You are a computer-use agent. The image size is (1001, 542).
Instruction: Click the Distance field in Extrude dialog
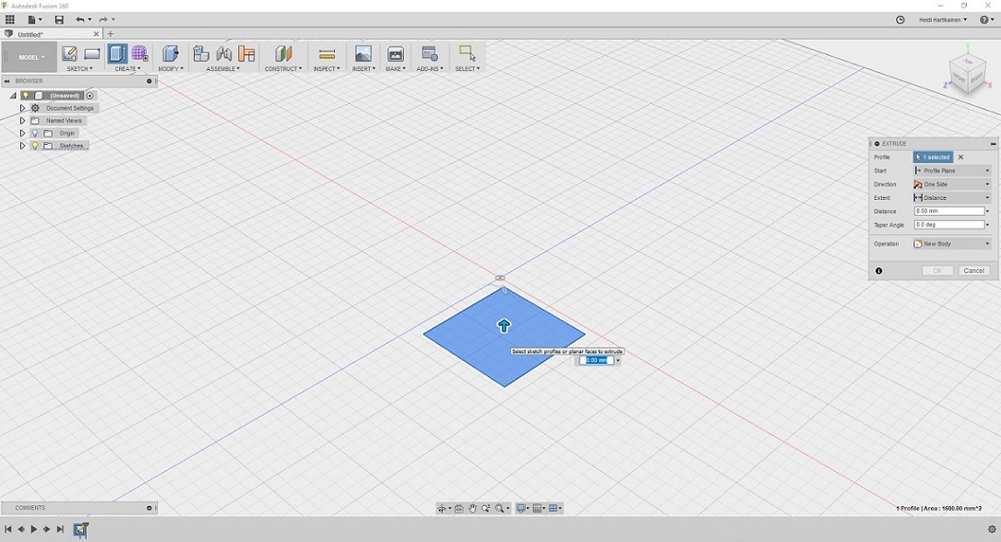pyautogui.click(x=949, y=211)
